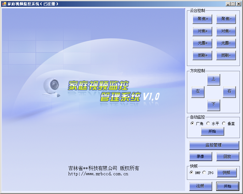
Task: Move camera up with 上 button
Action: (213, 80)
